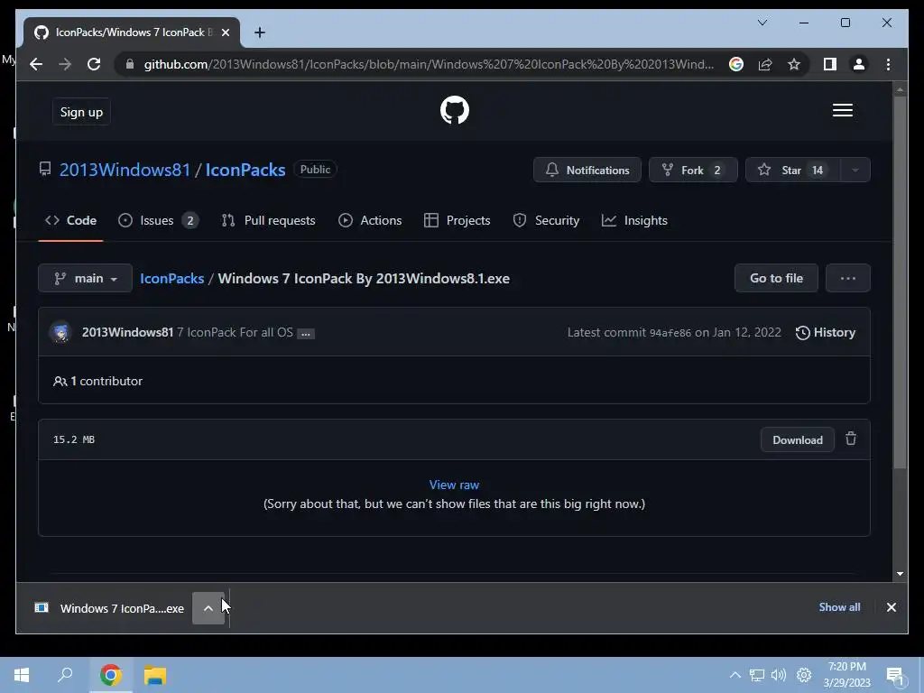Image resolution: width=924 pixels, height=693 pixels.
Task: Go back with browser back arrow
Action: tap(36, 64)
